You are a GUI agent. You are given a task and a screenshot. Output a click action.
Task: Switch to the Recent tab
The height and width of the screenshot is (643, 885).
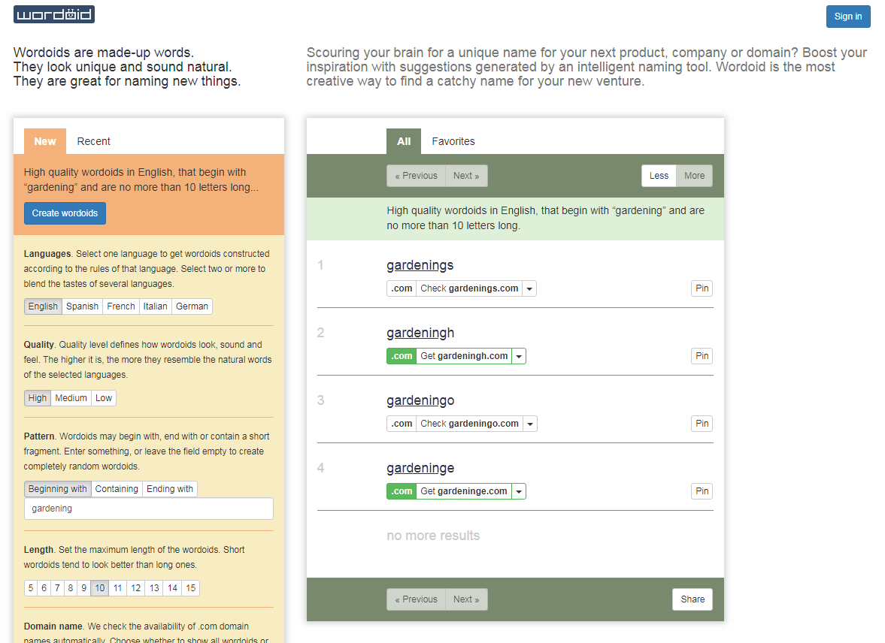tap(93, 141)
